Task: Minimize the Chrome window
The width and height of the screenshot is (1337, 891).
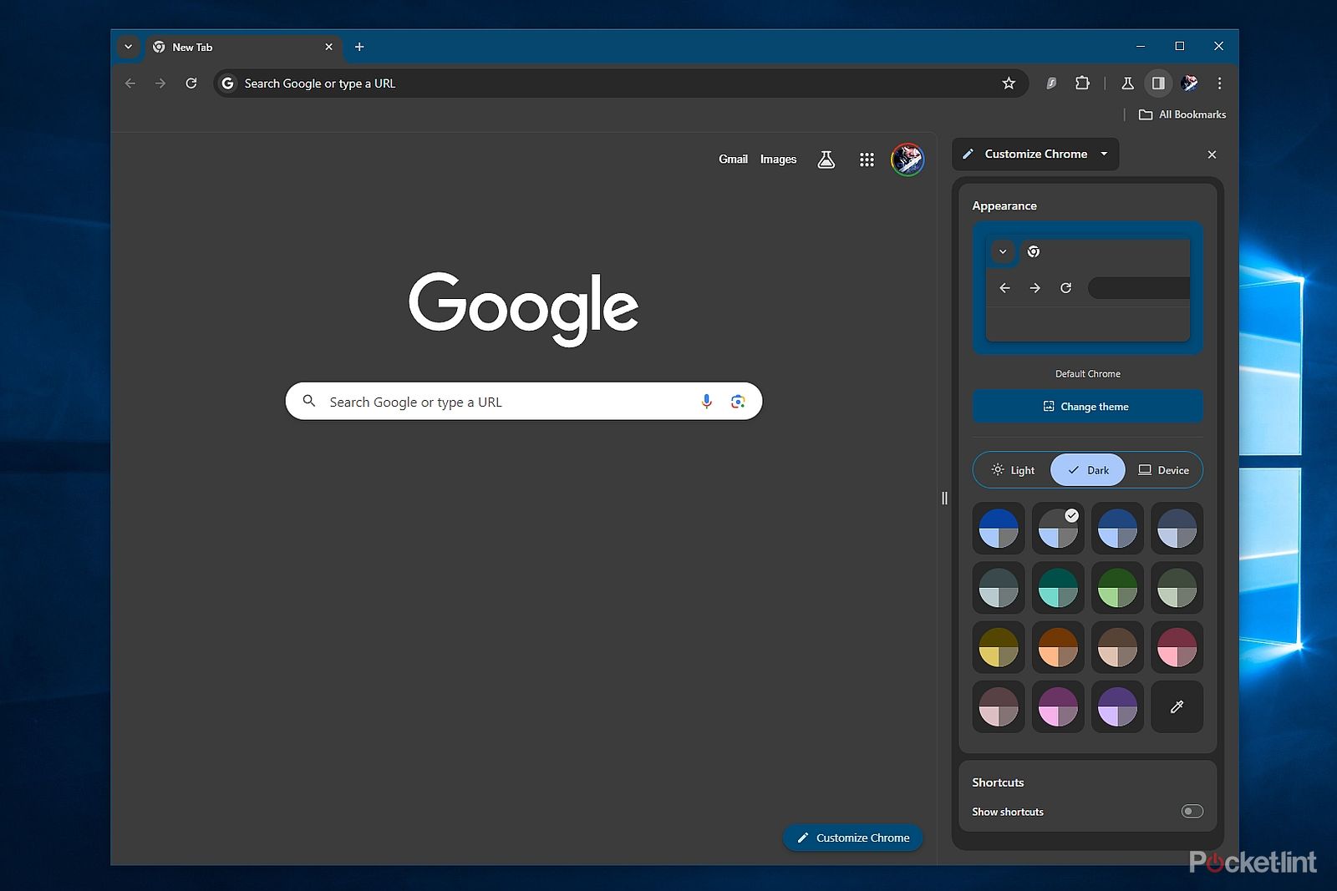Action: [x=1141, y=46]
